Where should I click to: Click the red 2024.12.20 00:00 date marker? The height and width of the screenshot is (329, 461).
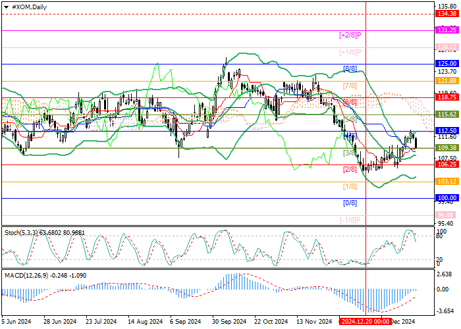[365, 322]
